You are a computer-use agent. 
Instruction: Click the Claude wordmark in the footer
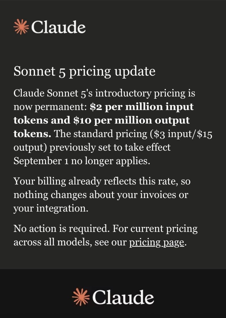(123, 297)
